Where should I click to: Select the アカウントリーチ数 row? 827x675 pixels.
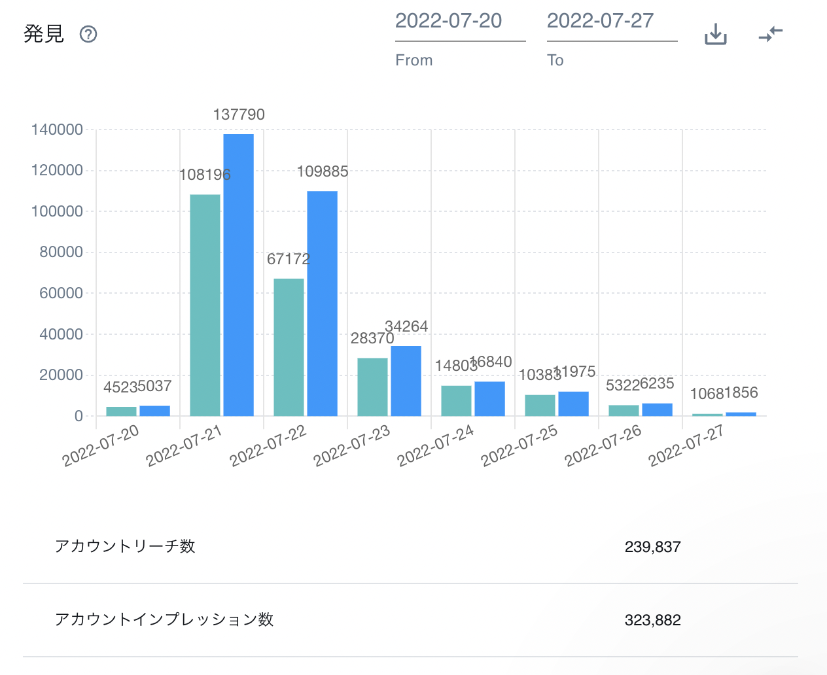click(x=410, y=547)
